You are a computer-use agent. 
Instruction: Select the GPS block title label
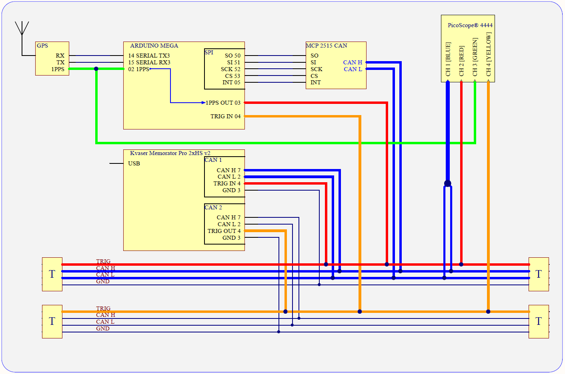coord(42,46)
